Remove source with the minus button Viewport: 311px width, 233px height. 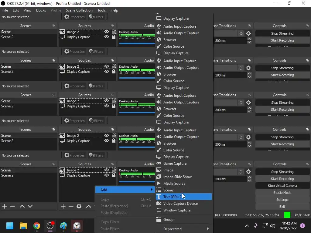coord(71,206)
